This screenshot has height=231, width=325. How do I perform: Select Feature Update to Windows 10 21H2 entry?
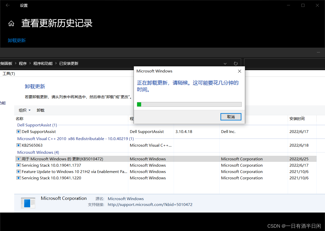click(75, 171)
